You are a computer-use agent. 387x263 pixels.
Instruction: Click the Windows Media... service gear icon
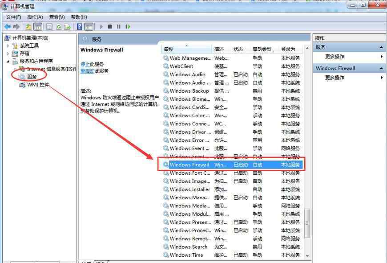pyautogui.click(x=166, y=205)
